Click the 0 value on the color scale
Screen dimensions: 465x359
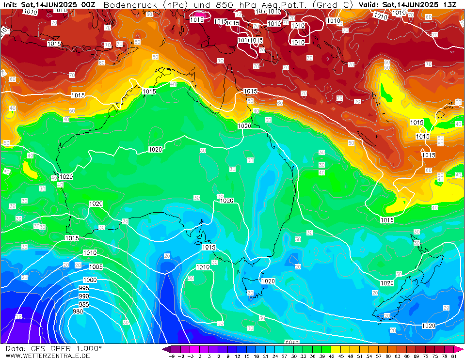pos(200,356)
